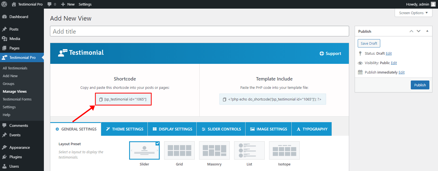Open Media from the sidebar icon
The height and width of the screenshot is (171, 438).
pos(4,39)
